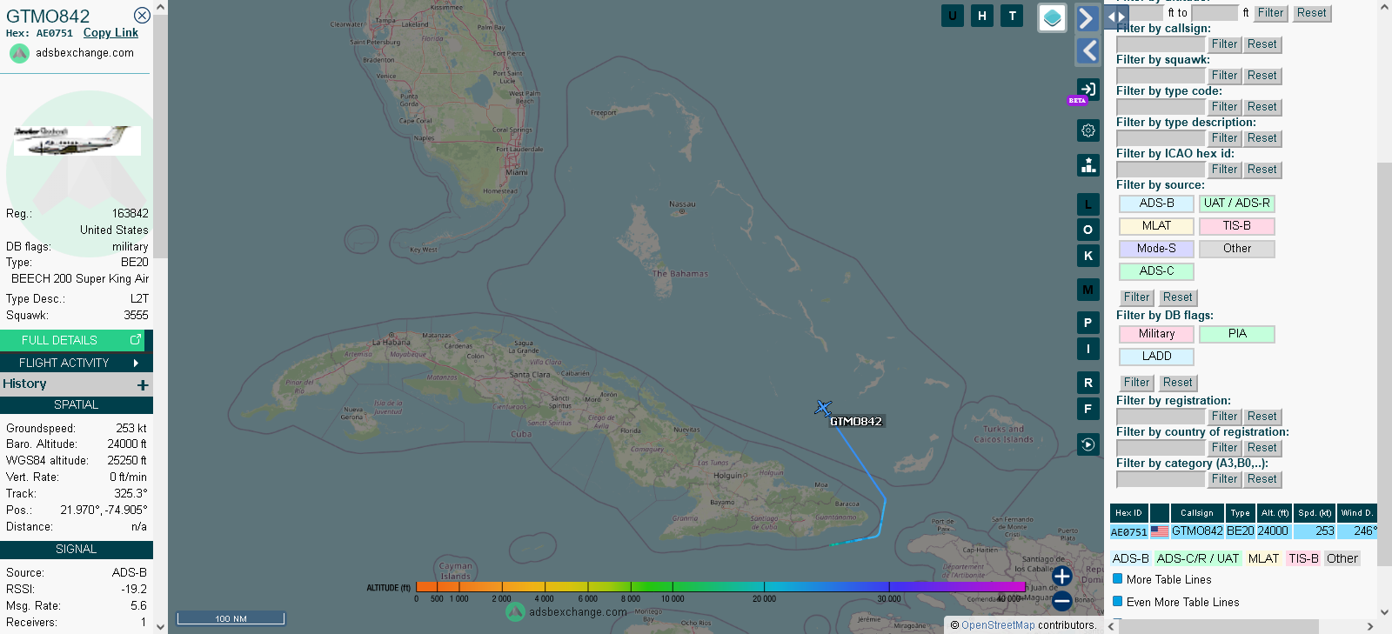Image resolution: width=1392 pixels, height=634 pixels.
Task: Toggle the R map button
Action: (1087, 383)
